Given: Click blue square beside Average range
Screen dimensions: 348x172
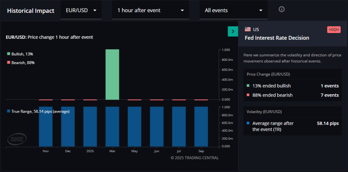Looking at the screenshot, I should (248, 123).
